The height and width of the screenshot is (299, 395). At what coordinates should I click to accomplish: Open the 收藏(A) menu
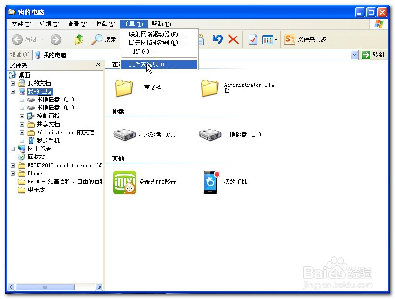pos(105,24)
